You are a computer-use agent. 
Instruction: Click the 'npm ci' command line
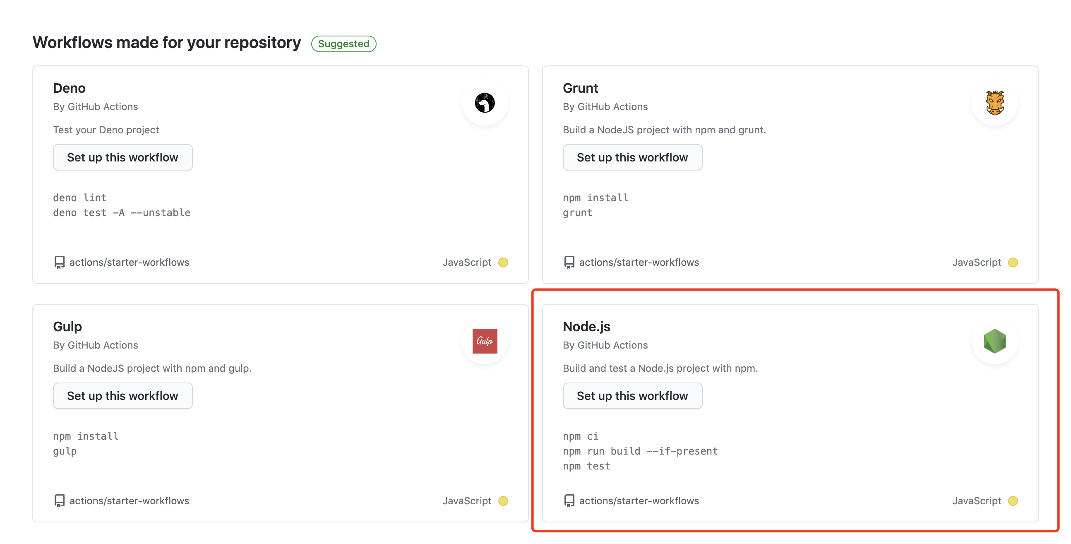coord(581,436)
